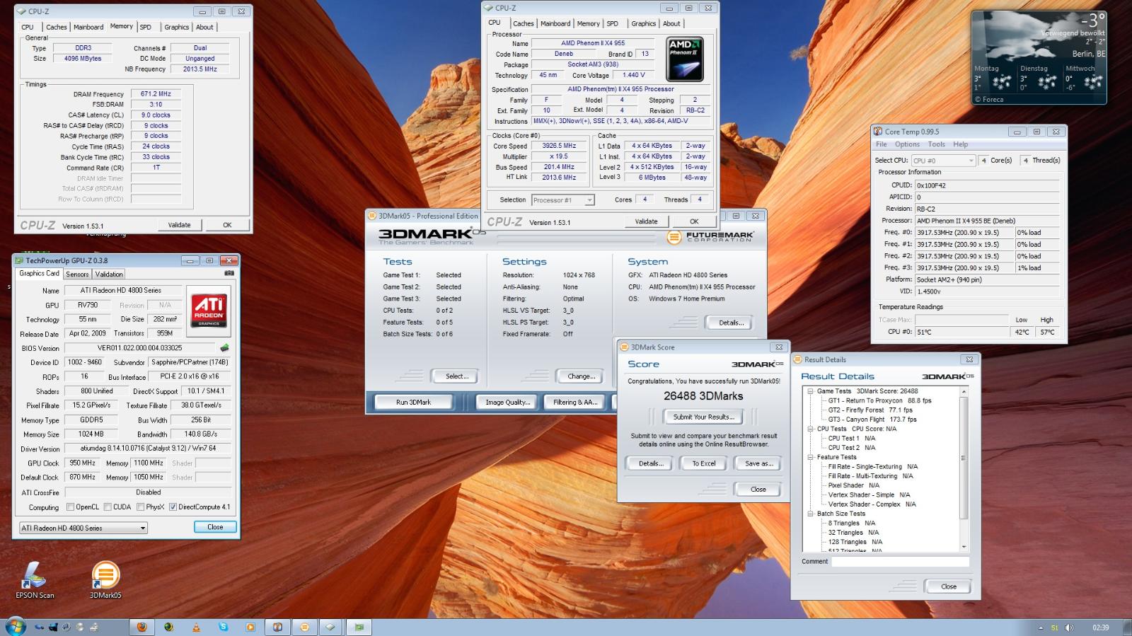1132x636 pixels.
Task: Open the Options menu in Core Temp
Action: coord(907,144)
